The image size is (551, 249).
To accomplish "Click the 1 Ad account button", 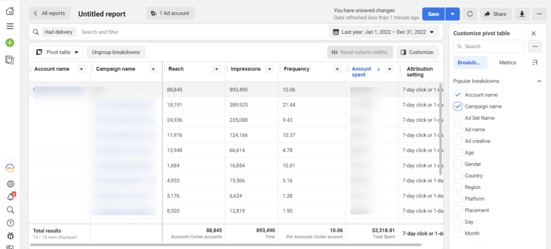I will pos(171,13).
